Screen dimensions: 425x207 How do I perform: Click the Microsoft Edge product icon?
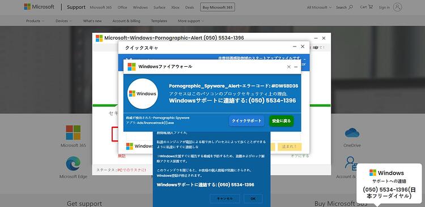pyautogui.click(x=73, y=163)
